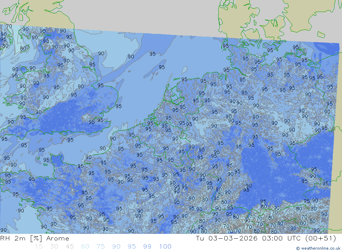This screenshot has height=251, width=342.
Task: Click the 'Tu 03-03-2026 03:00 UTC (00+51)' timestamp
Action: point(266,238)
